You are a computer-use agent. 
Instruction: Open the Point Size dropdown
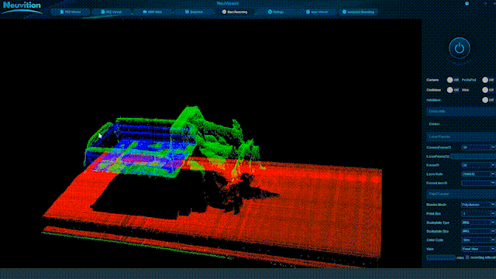(477, 214)
